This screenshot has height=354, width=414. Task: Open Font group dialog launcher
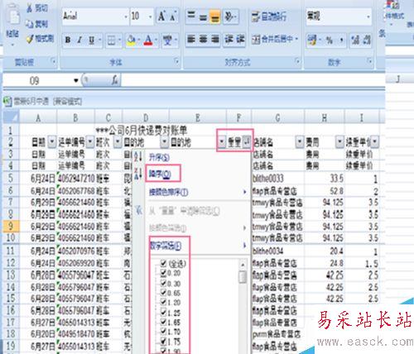pyautogui.click(x=177, y=61)
